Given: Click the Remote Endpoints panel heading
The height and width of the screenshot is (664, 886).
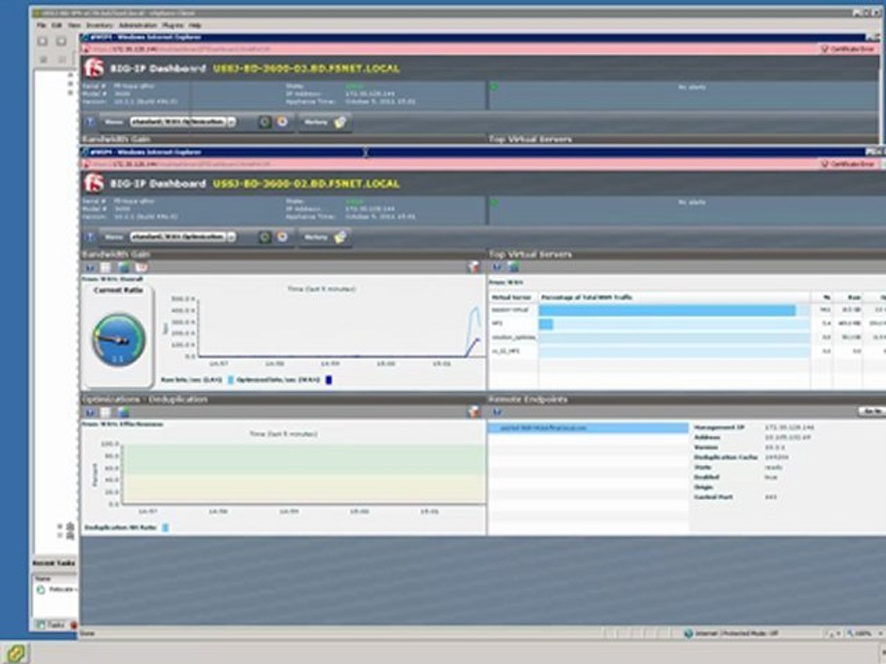Looking at the screenshot, I should click(x=528, y=400).
